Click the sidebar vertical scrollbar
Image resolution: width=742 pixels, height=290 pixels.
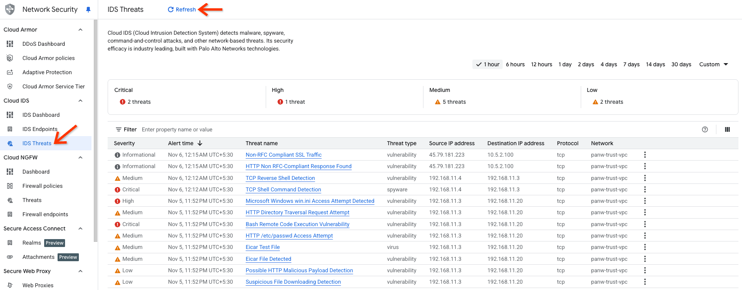95,130
